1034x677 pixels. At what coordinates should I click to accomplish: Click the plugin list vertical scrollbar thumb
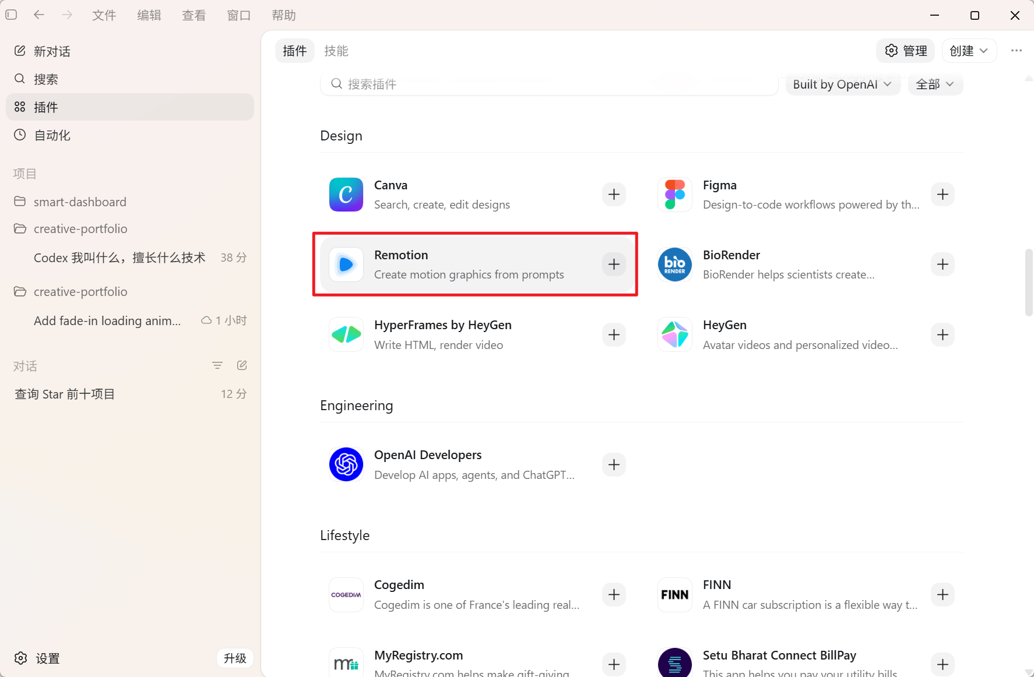tap(1029, 283)
